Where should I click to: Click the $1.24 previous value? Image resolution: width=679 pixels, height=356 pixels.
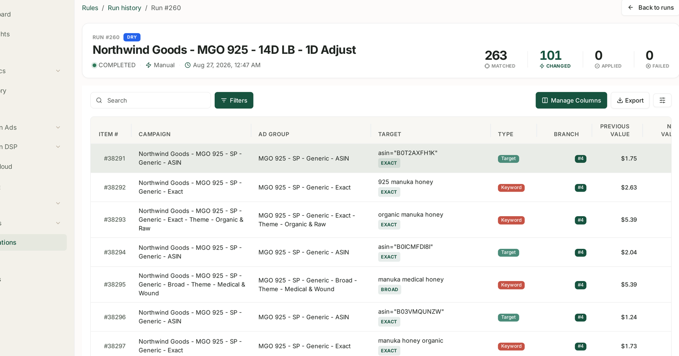[x=629, y=317]
